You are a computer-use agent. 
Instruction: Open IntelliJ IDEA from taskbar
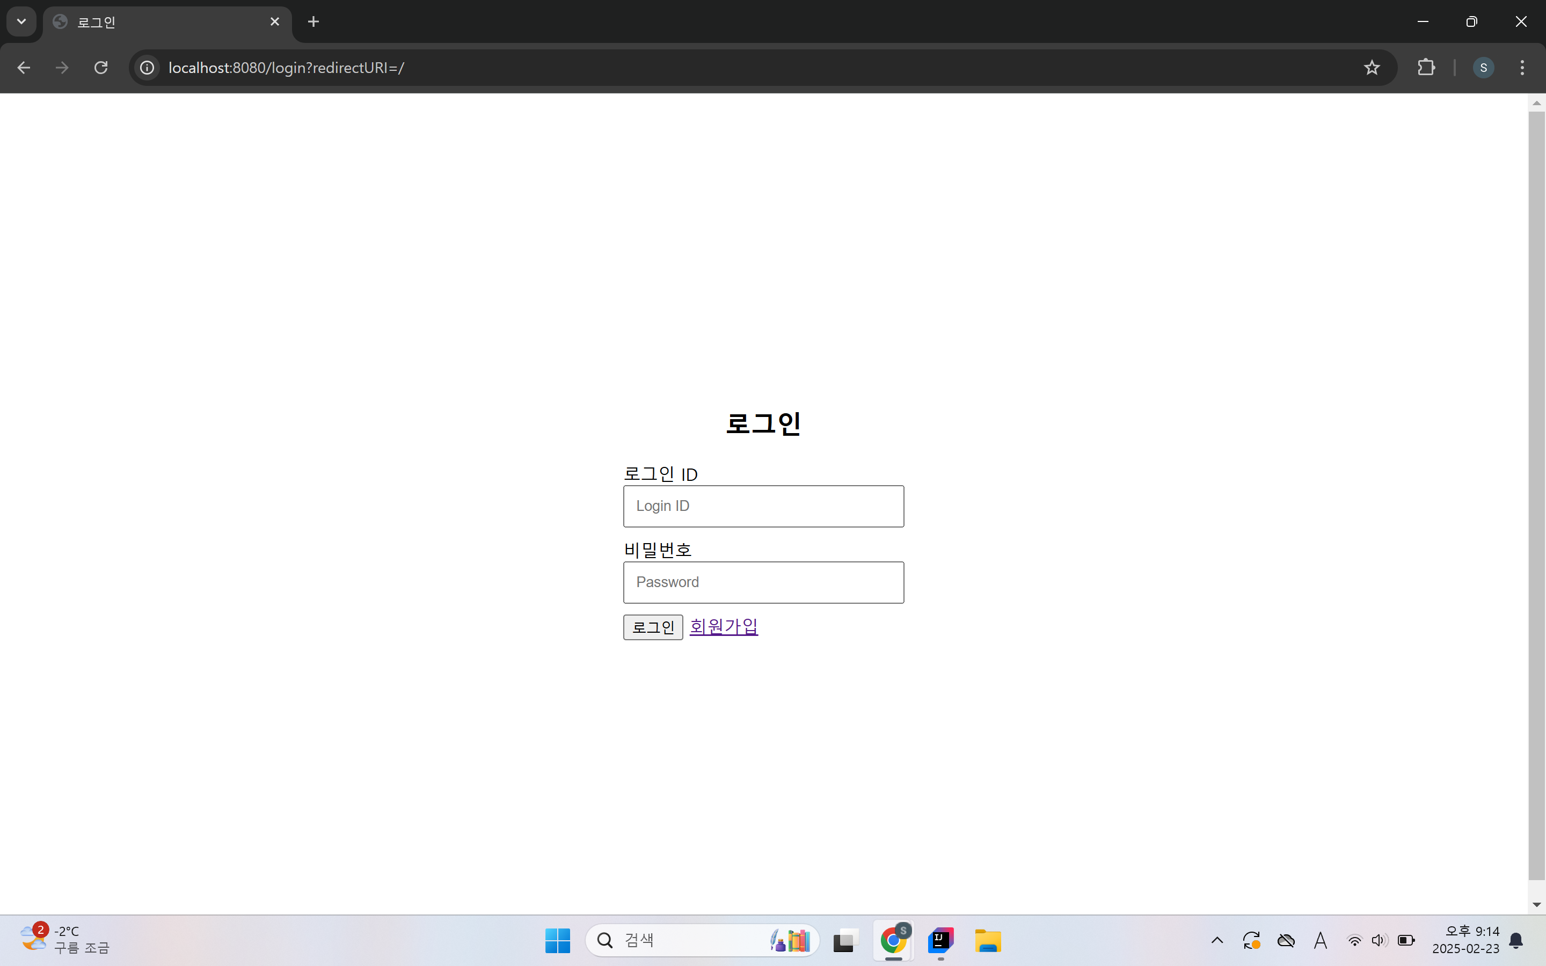pos(940,940)
